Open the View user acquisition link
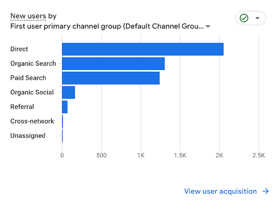Image resolution: width=276 pixels, height=202 pixels. pos(220,191)
